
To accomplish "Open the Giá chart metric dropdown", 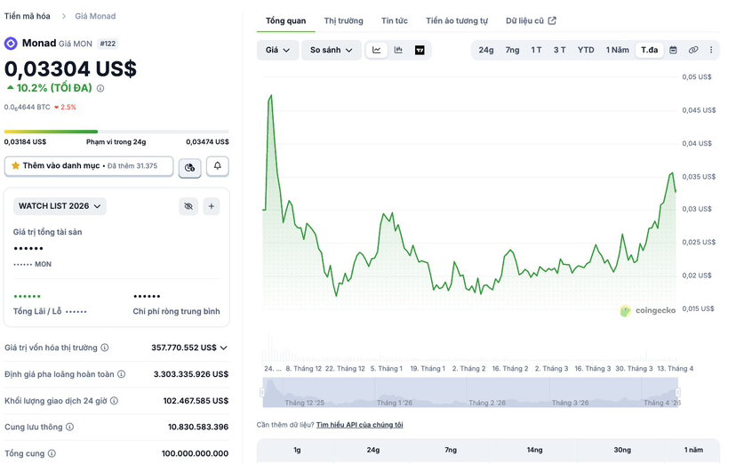I will (x=277, y=50).
